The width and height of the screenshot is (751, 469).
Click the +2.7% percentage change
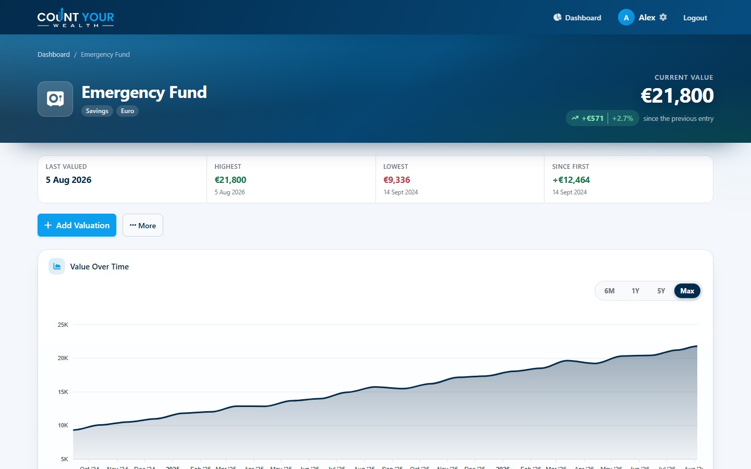tap(623, 118)
